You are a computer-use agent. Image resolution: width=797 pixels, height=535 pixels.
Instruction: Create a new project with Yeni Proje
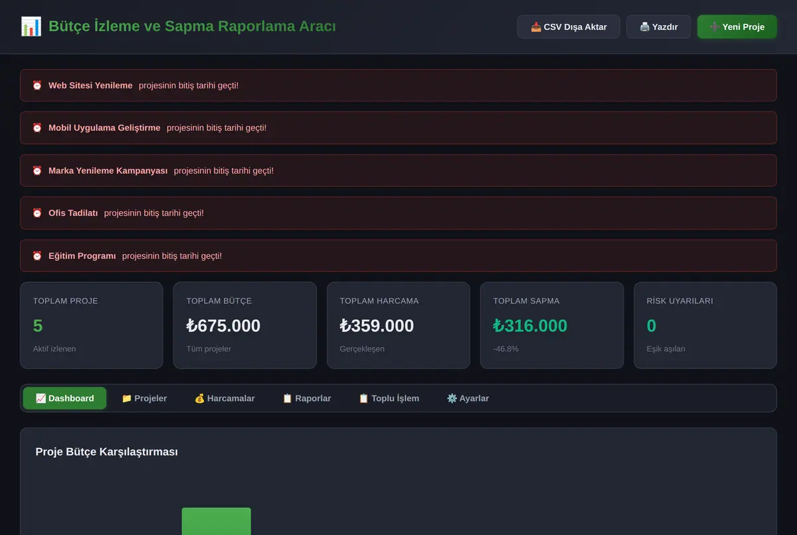(737, 27)
